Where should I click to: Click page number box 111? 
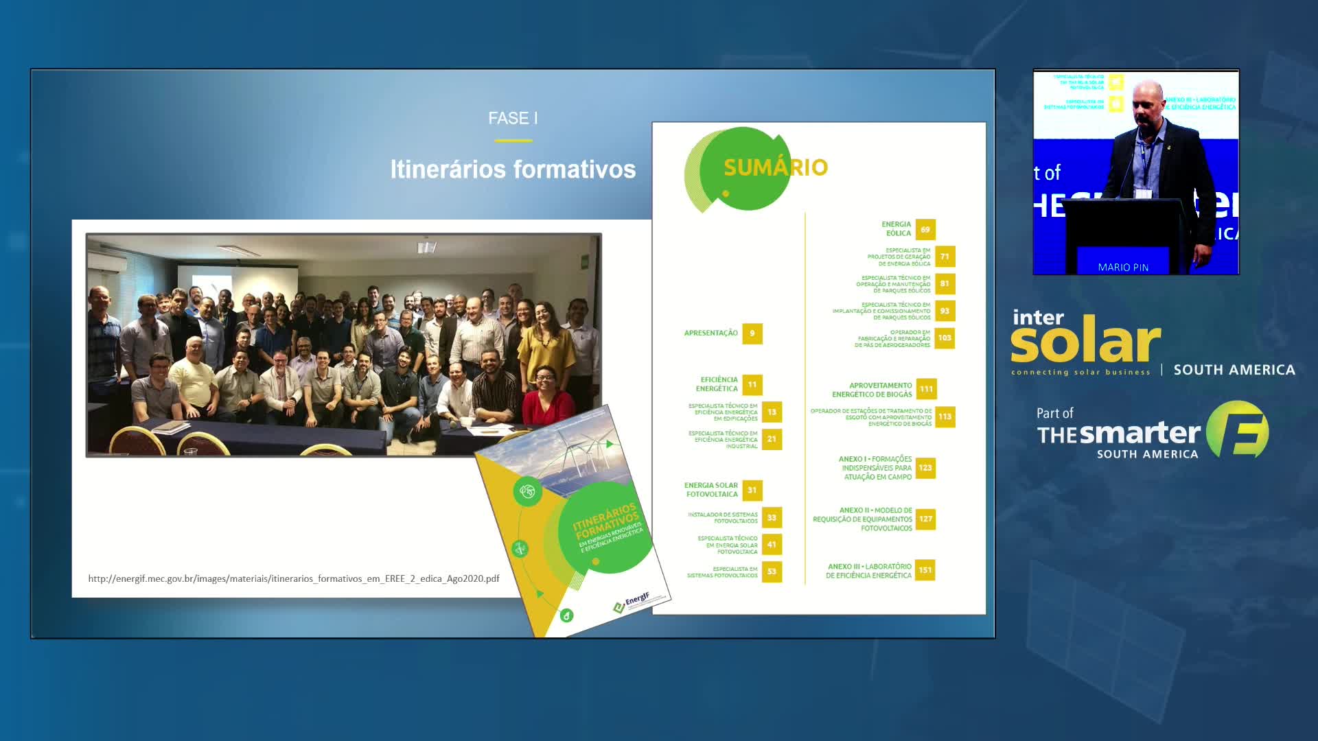pyautogui.click(x=927, y=389)
